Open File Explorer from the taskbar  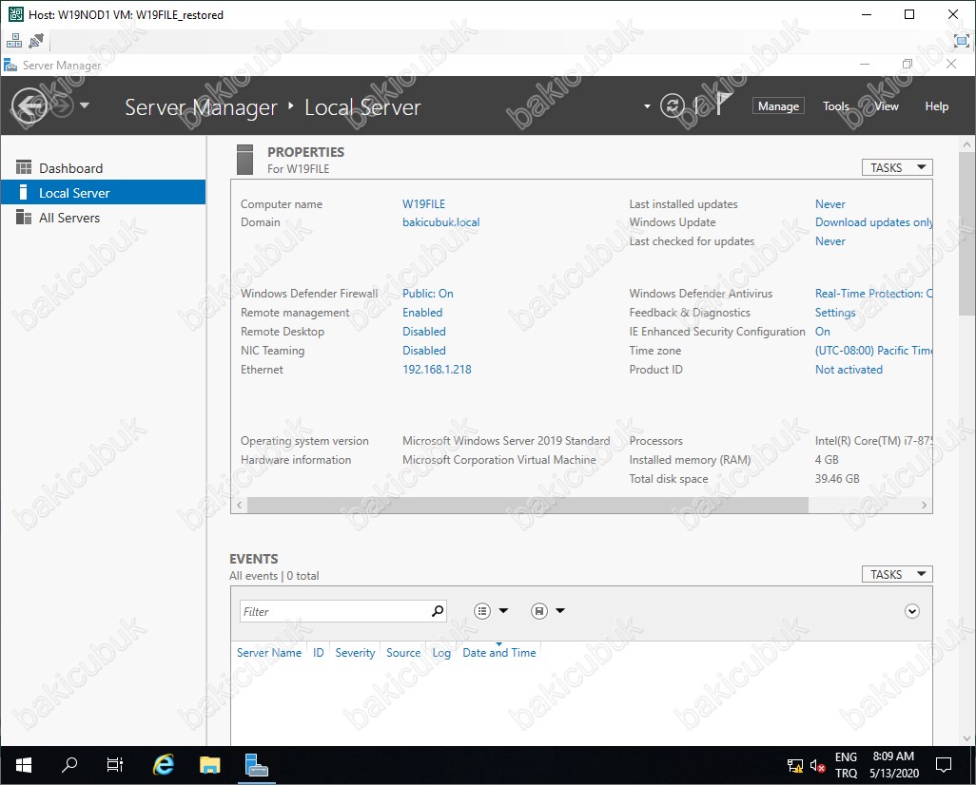(210, 765)
